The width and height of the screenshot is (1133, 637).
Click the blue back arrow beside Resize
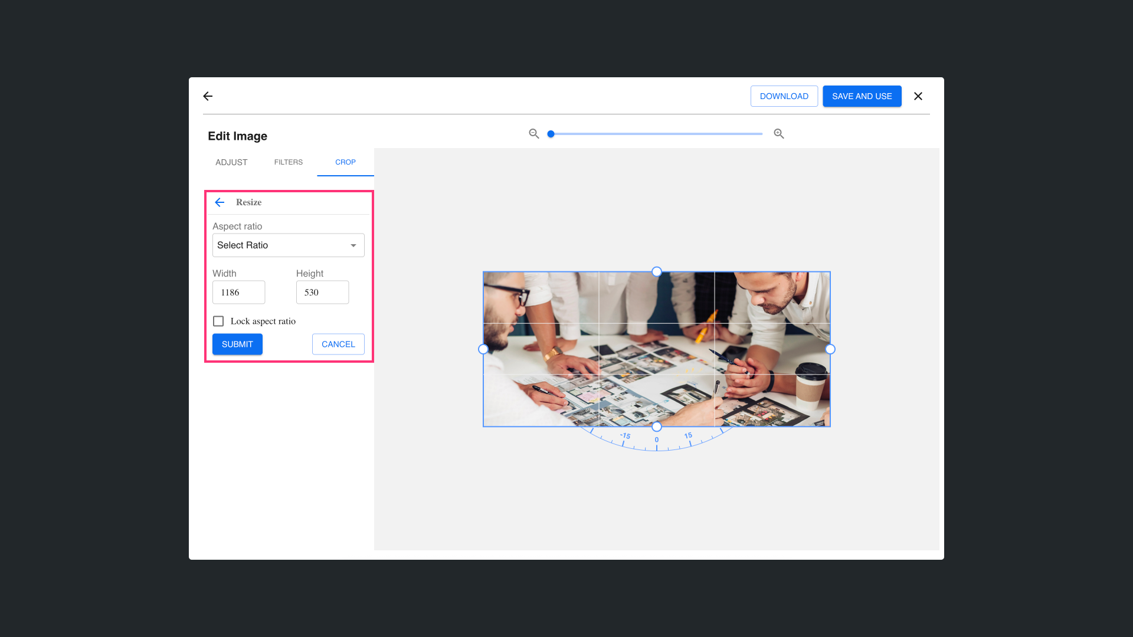tap(220, 202)
